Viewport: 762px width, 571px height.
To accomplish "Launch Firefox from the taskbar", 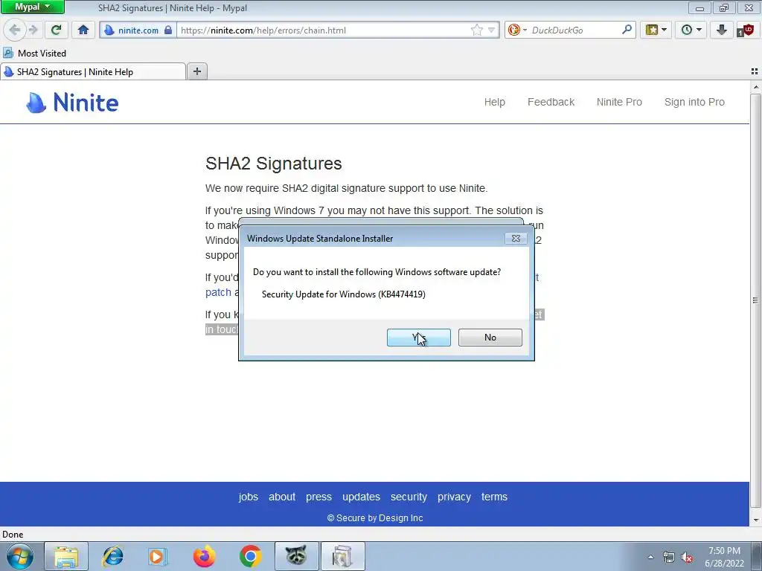I will (x=204, y=556).
